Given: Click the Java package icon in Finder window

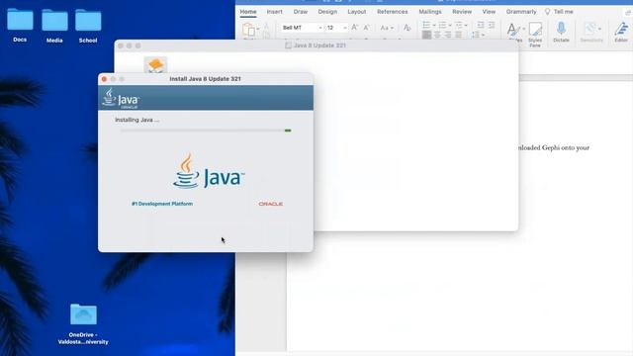Looking at the screenshot, I should pos(155,65).
